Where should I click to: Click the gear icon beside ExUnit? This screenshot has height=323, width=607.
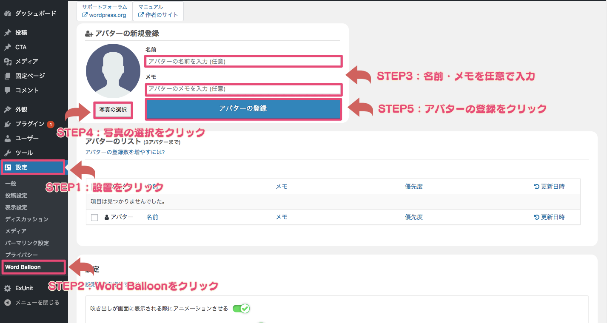[x=7, y=288]
